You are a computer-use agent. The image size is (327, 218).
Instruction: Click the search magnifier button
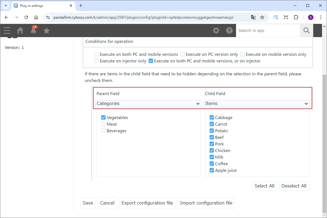[306, 31]
